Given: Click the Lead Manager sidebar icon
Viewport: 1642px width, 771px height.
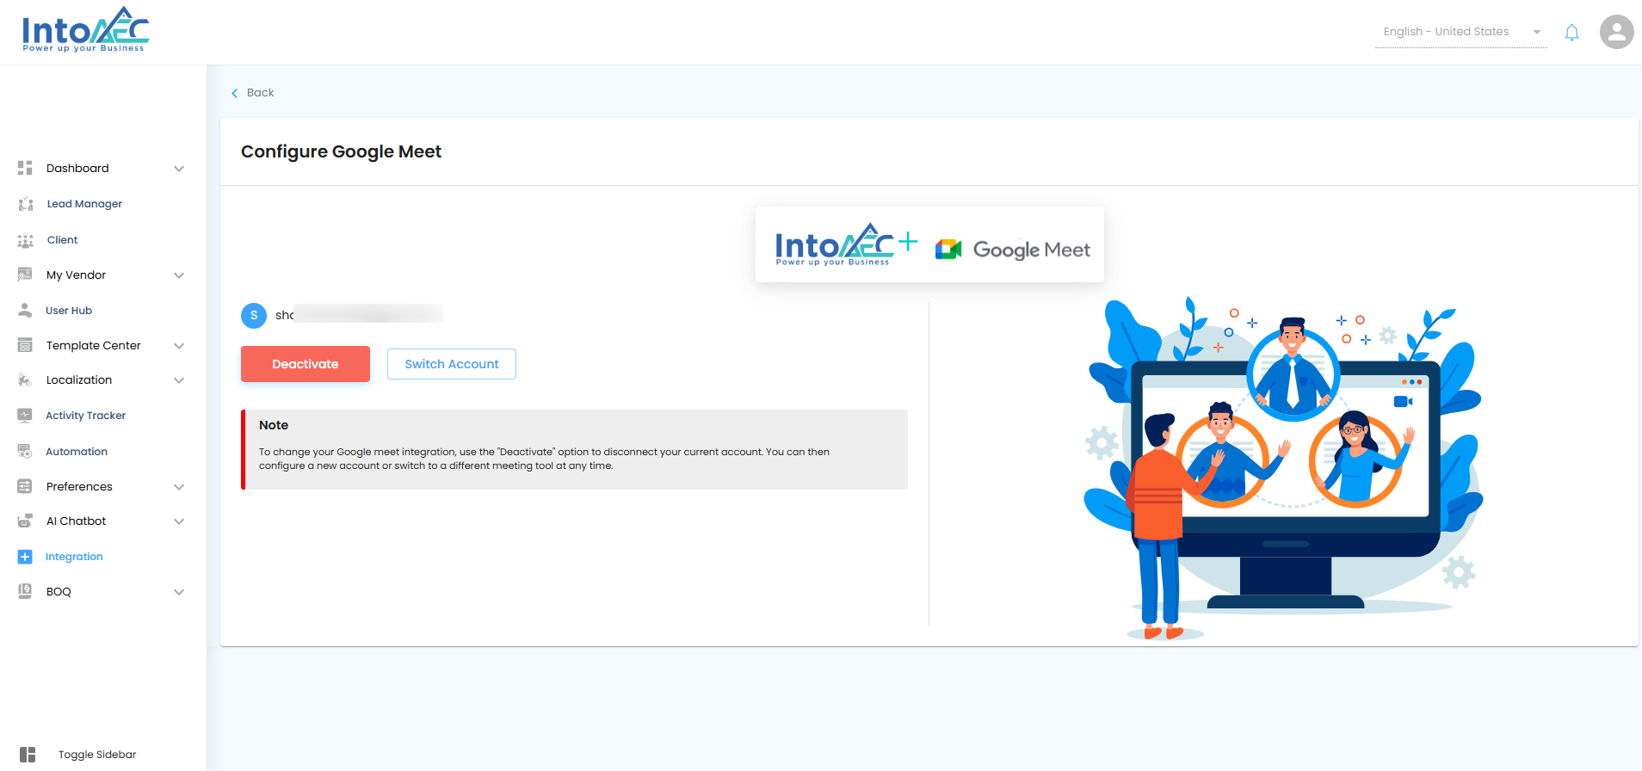Looking at the screenshot, I should [x=25, y=204].
